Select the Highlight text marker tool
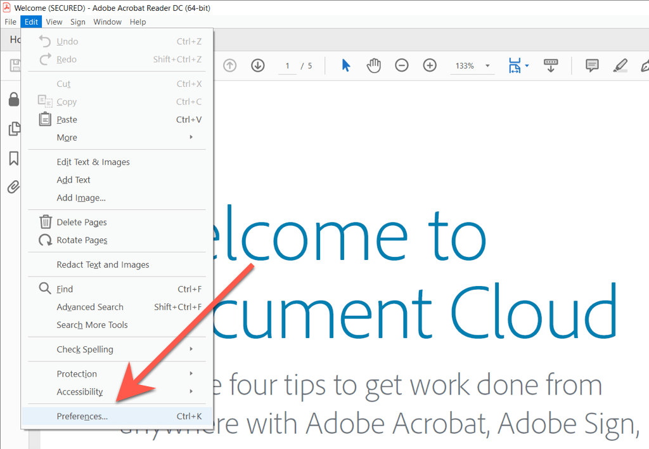This screenshot has width=649, height=449. click(x=620, y=65)
